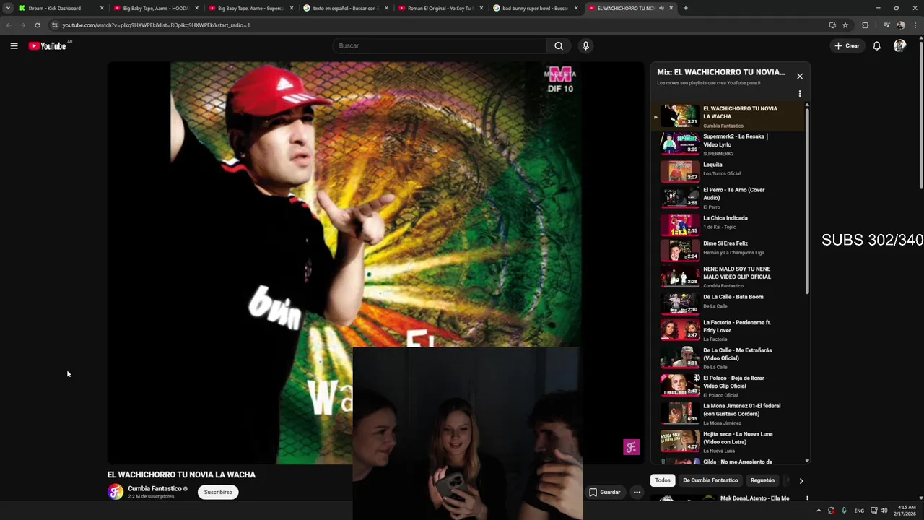Select the Reguetón filter chip
This screenshot has height=520, width=924.
tap(762, 480)
